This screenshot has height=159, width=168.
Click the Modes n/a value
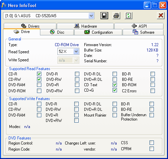click(x=27, y=127)
